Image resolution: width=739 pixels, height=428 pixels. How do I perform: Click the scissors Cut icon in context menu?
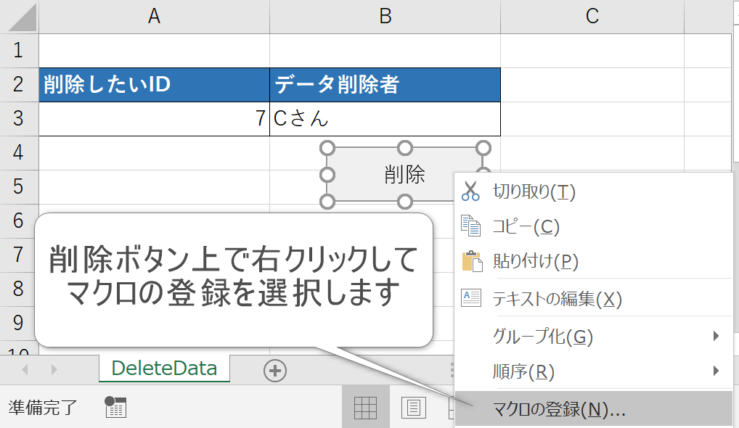471,192
